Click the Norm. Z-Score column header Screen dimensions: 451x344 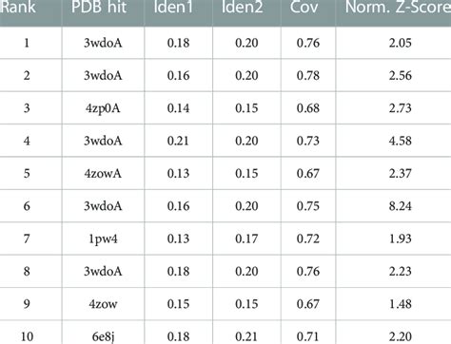pyautogui.click(x=398, y=7)
